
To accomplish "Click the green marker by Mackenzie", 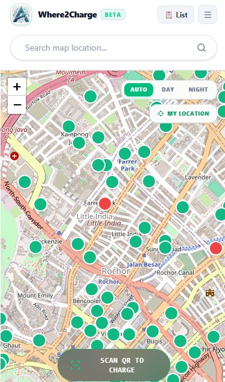I will point(36,247).
